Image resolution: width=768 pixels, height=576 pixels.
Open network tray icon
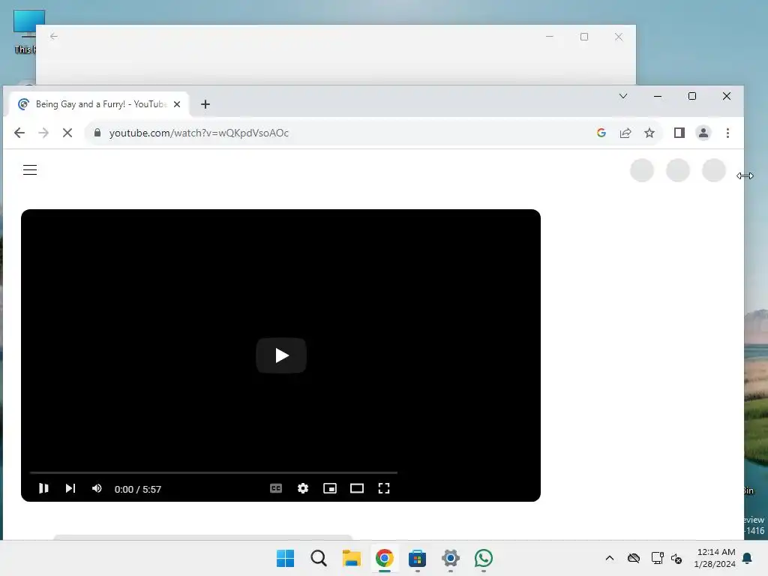pos(657,558)
